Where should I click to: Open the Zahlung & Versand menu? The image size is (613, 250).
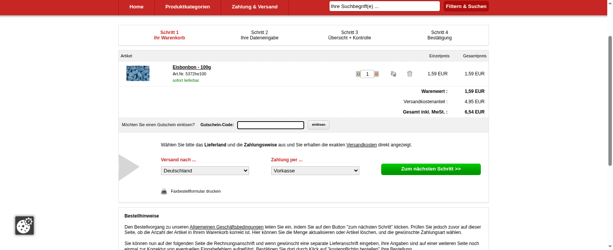(255, 7)
